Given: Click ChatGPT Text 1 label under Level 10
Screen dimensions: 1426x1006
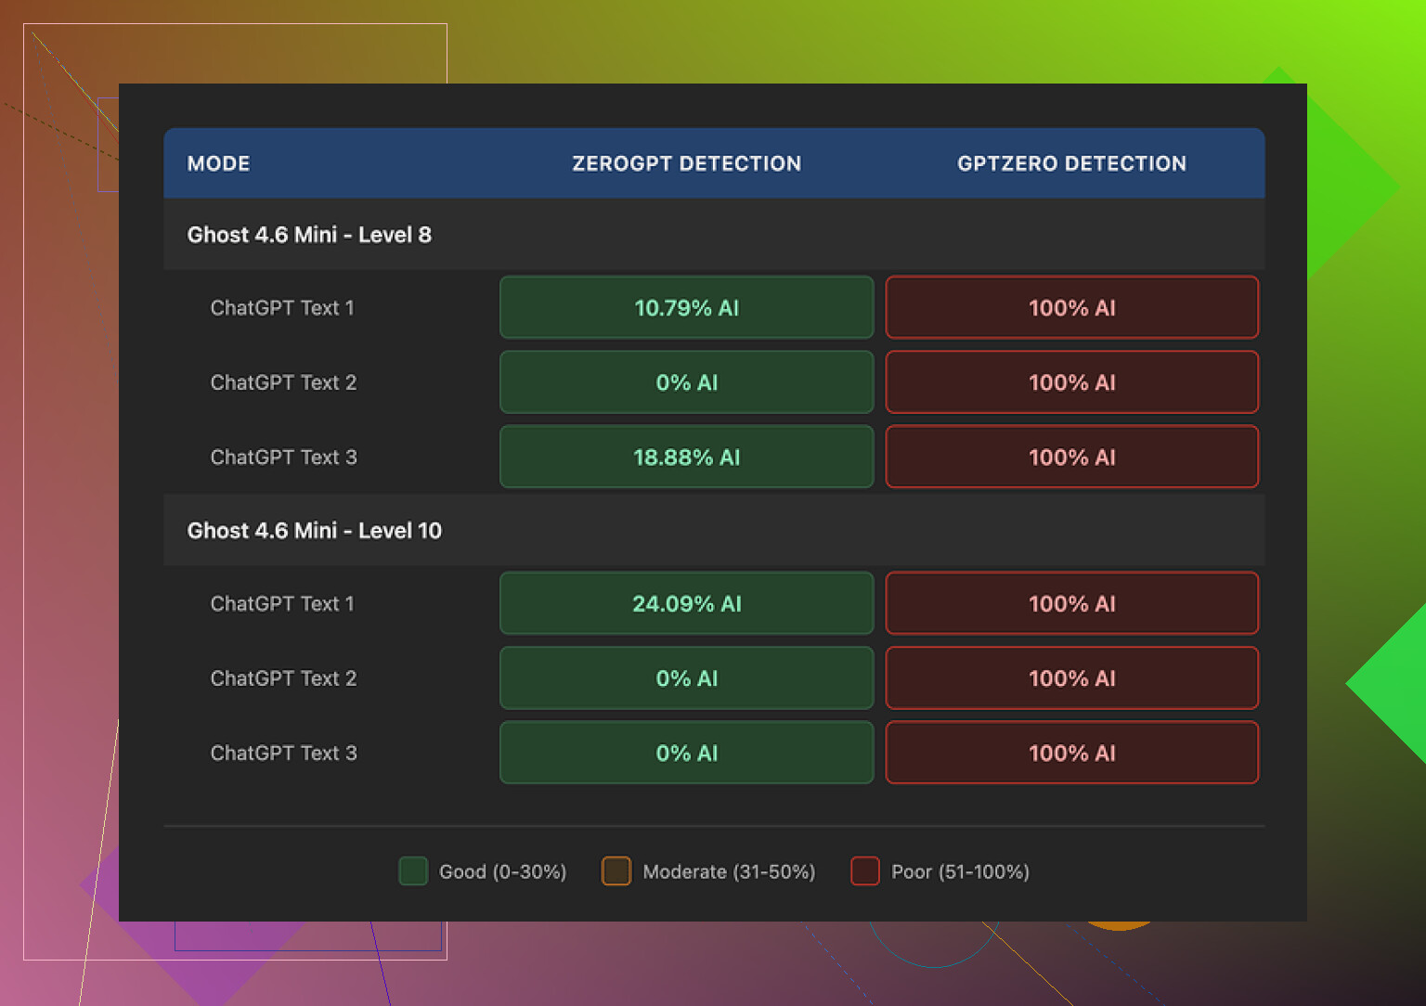Looking at the screenshot, I should (x=282, y=604).
